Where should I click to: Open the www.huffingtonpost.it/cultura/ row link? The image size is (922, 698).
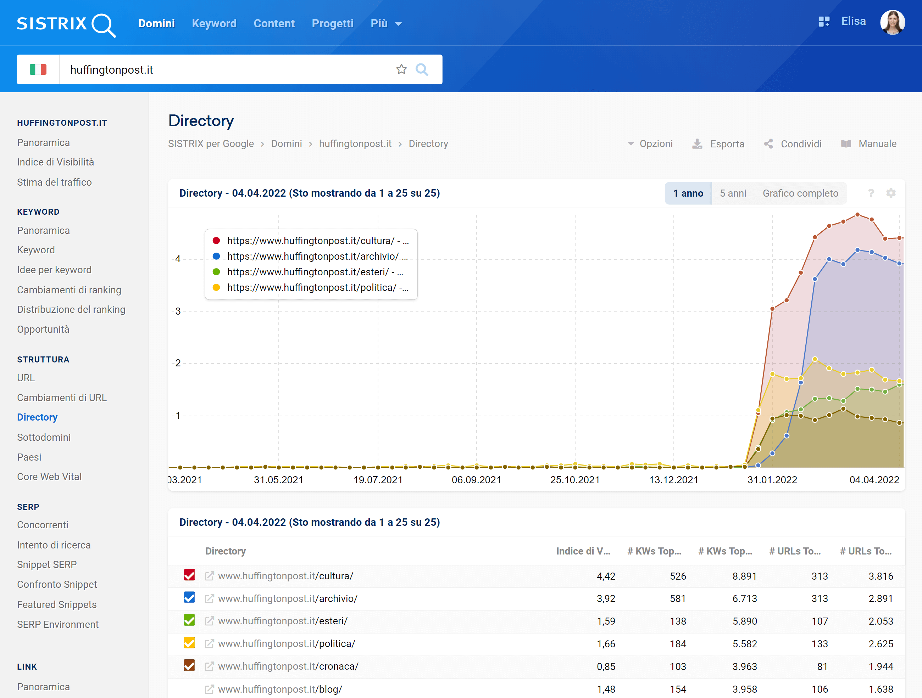point(285,576)
